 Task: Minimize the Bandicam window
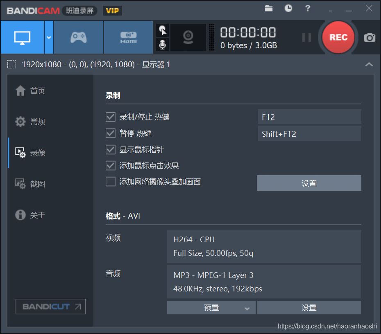click(349, 10)
